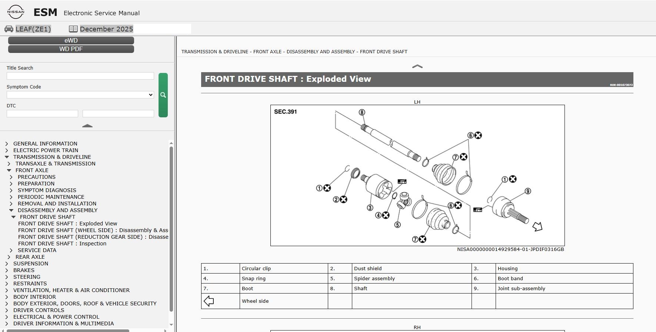The image size is (656, 332).
Task: Expand the ELECTRIC POWER TRAIN node
Action: tap(7, 150)
